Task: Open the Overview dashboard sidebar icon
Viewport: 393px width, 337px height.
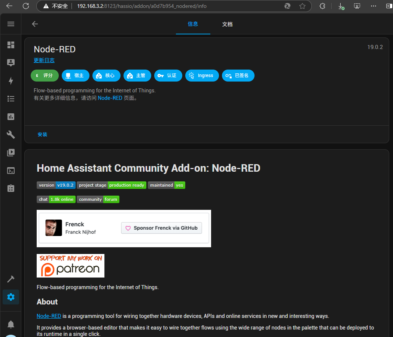Action: click(x=11, y=45)
